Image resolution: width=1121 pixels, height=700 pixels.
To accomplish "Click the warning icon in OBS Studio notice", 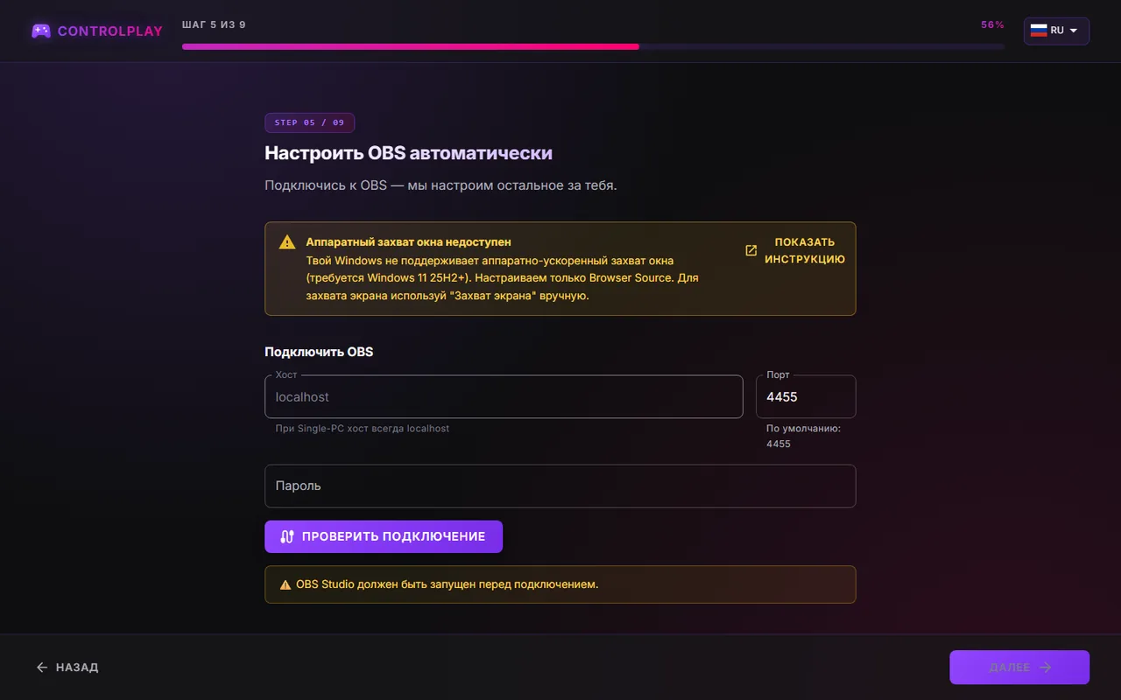I will [x=285, y=584].
